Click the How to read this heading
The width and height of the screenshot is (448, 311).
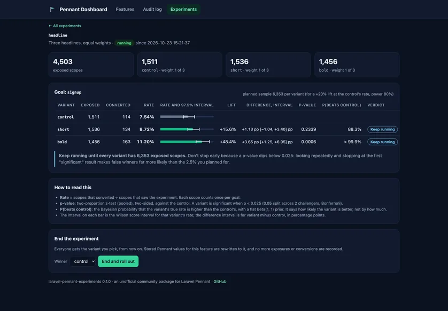pyautogui.click(x=73, y=188)
